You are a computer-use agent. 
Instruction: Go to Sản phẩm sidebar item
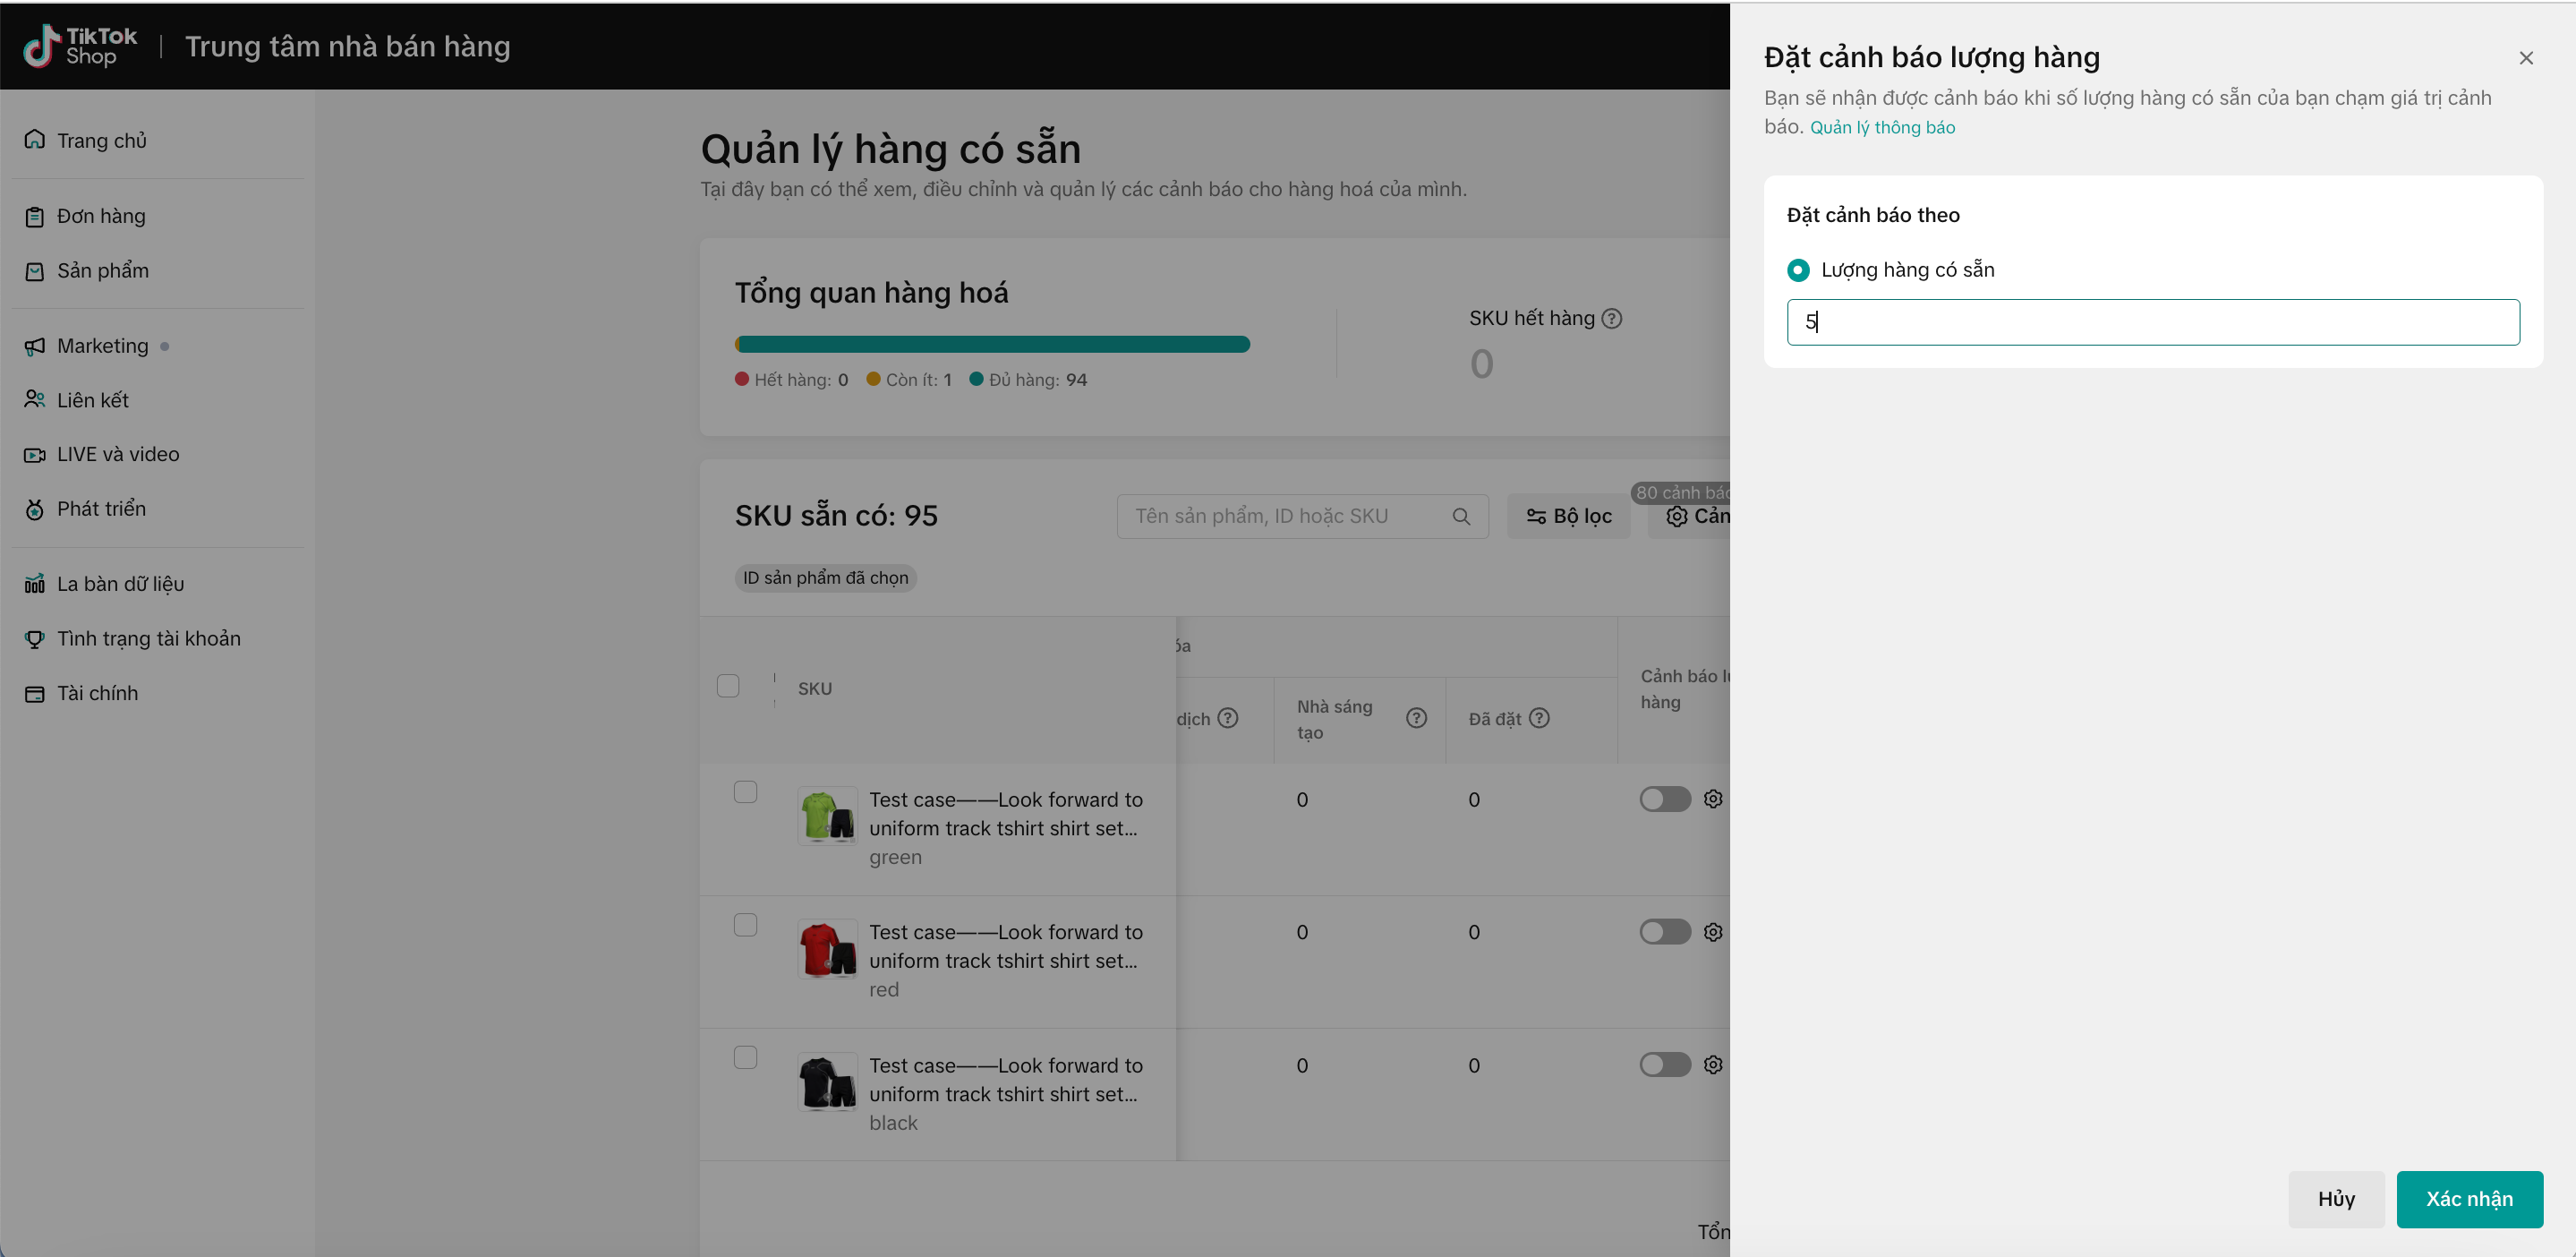pyautogui.click(x=102, y=271)
